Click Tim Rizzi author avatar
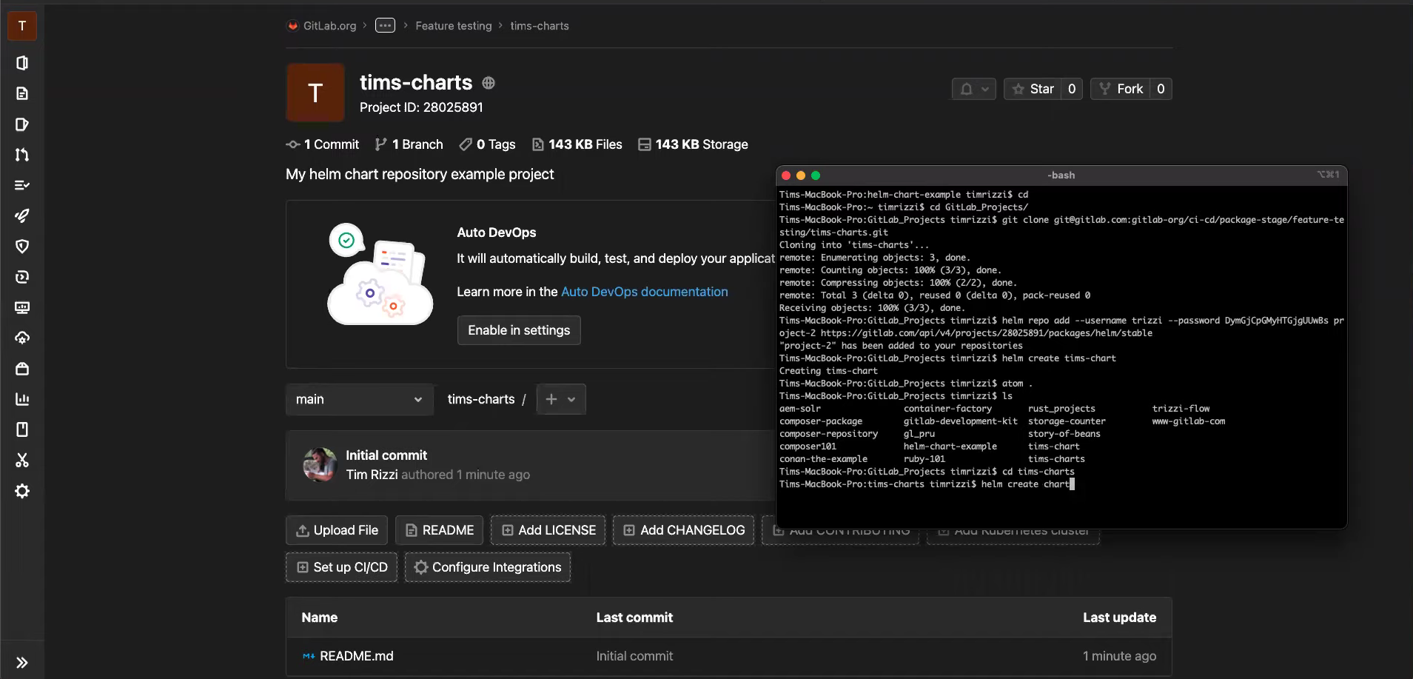This screenshot has width=1413, height=679. [320, 465]
